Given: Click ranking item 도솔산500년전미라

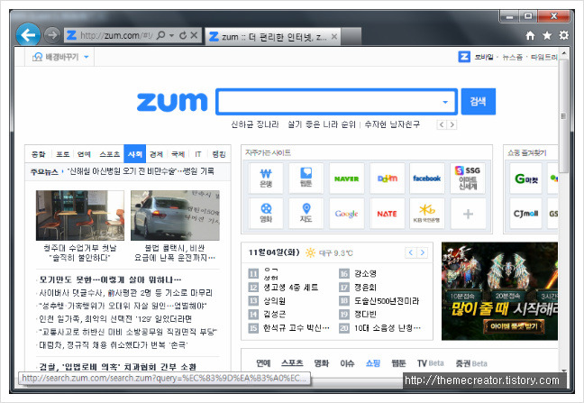Looking at the screenshot, I should [387, 300].
